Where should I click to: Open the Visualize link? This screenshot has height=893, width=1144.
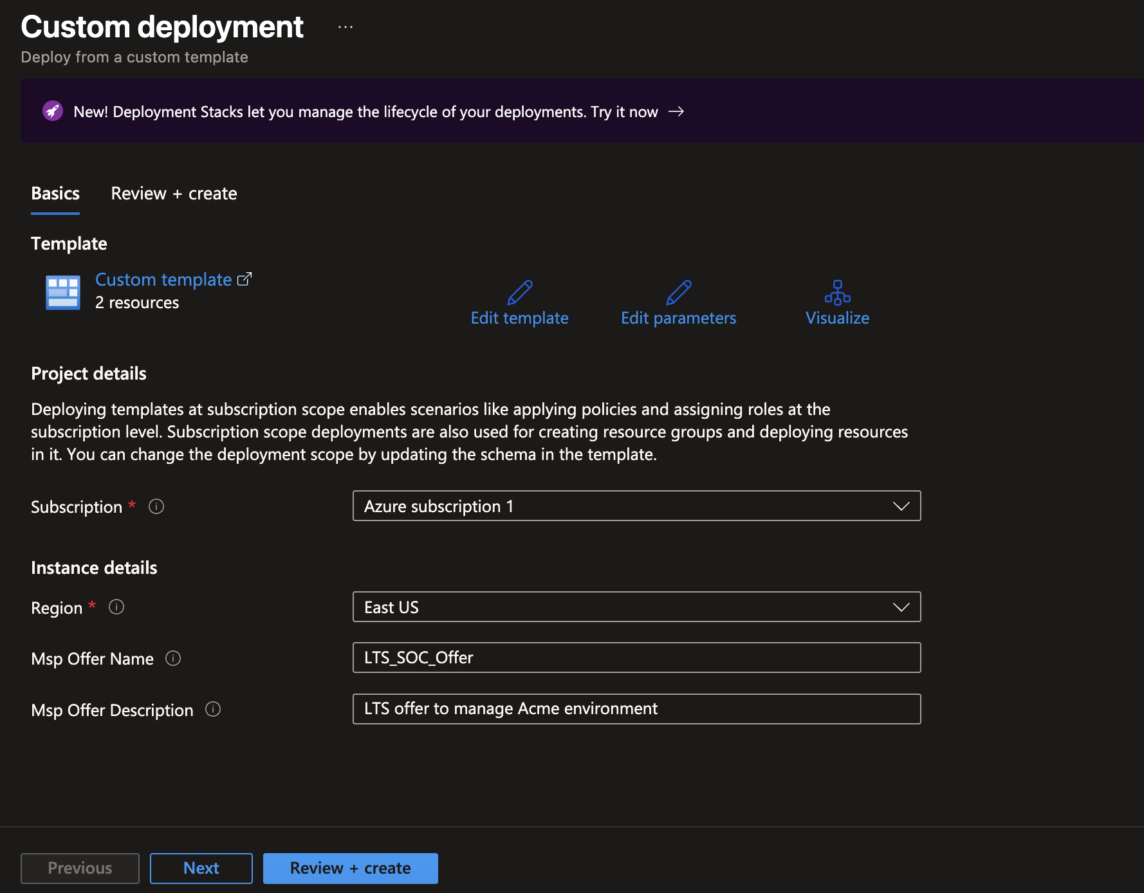coord(838,318)
